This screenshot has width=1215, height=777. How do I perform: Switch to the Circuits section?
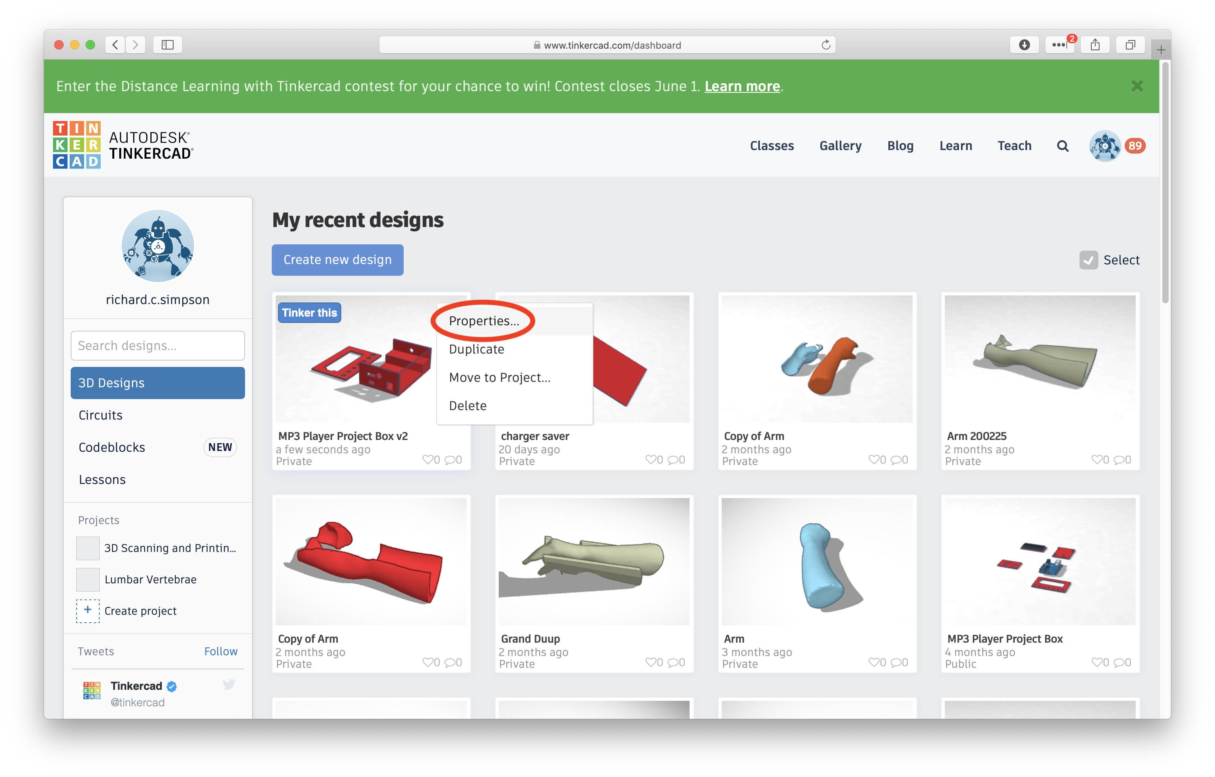click(101, 414)
